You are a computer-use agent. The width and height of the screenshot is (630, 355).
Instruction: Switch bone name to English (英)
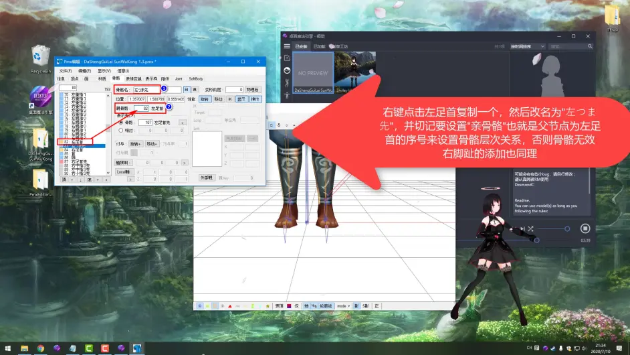pyautogui.click(x=195, y=89)
